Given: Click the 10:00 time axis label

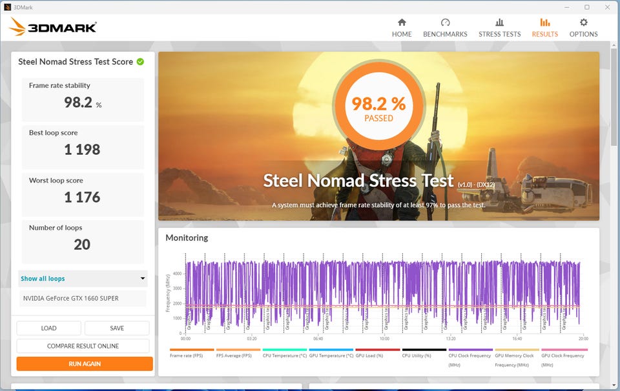Looking at the screenshot, I should click(x=384, y=339).
